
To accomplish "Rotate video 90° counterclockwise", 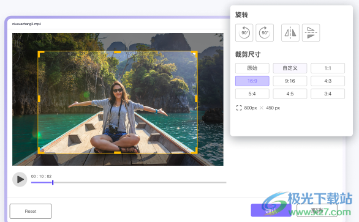I will click(244, 32).
